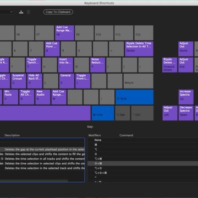
Task: Select the I key labeled Insert Into
Action: pos(65,65)
